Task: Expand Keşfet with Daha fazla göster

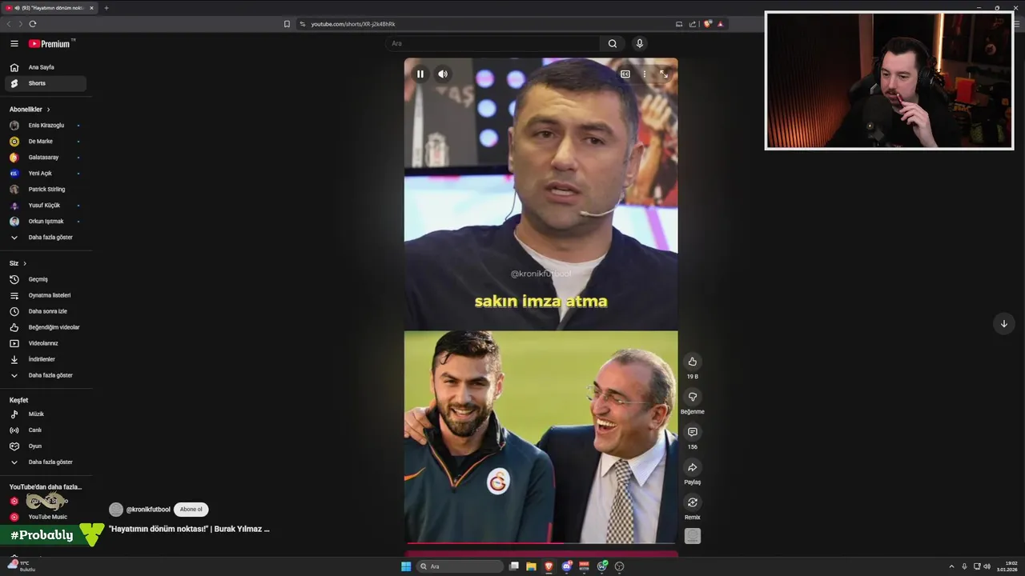Action: pyautogui.click(x=46, y=462)
